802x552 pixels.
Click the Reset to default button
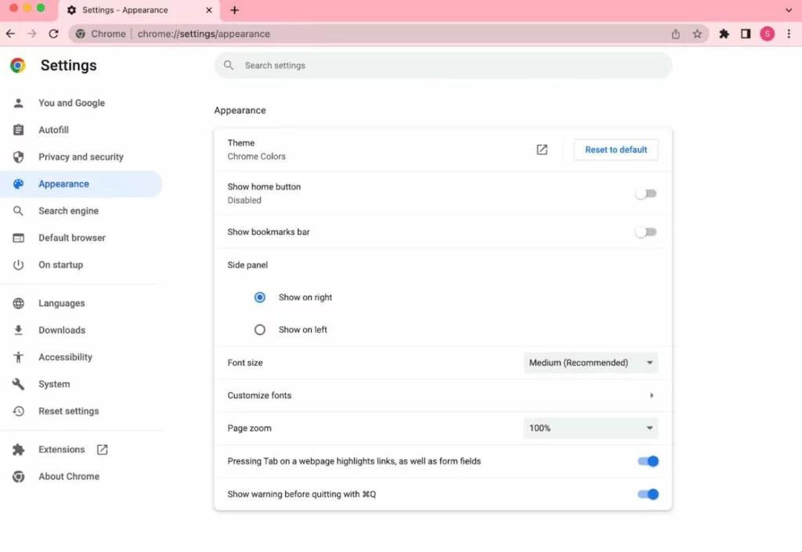tap(616, 150)
